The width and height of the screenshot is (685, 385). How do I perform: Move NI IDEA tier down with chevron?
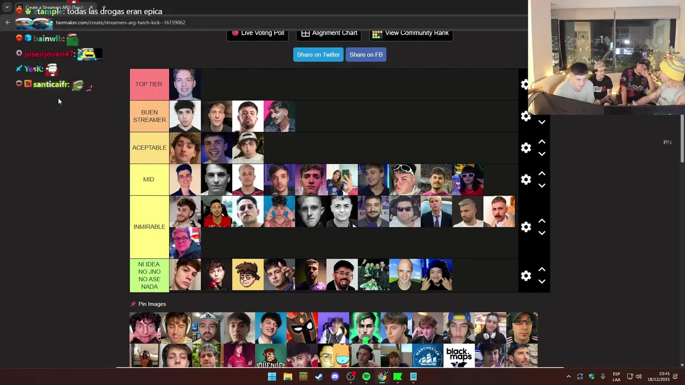coord(542,282)
